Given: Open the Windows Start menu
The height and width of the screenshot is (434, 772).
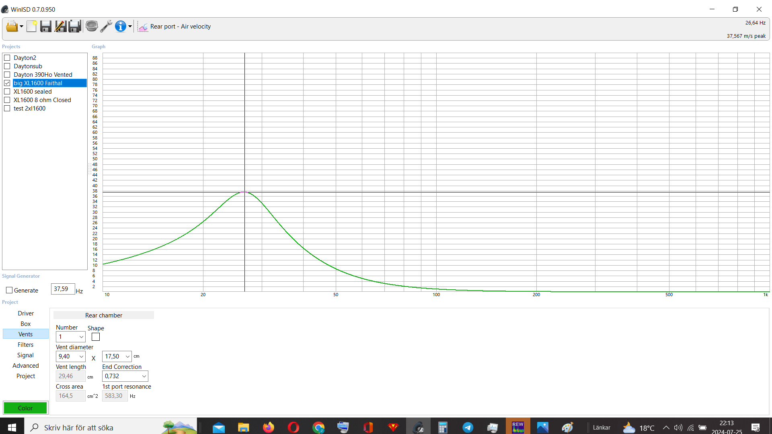Looking at the screenshot, I should [x=12, y=427].
